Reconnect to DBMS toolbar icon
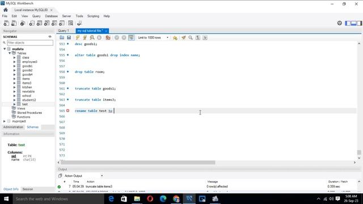The image size is (363, 204). [79, 23]
